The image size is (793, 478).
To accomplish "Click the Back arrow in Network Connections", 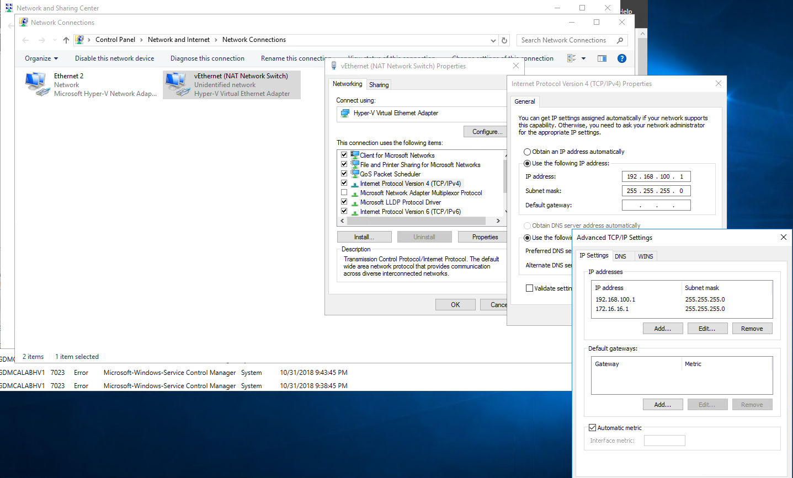I will point(25,40).
